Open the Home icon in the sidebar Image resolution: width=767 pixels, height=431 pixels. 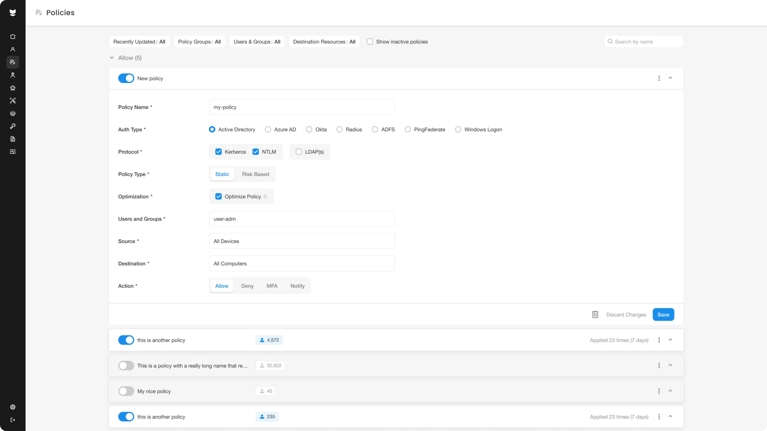[x=13, y=37]
